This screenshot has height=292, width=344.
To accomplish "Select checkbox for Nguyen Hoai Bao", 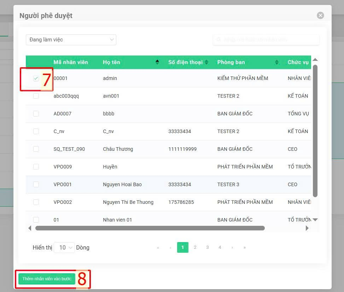I will pos(36,184).
